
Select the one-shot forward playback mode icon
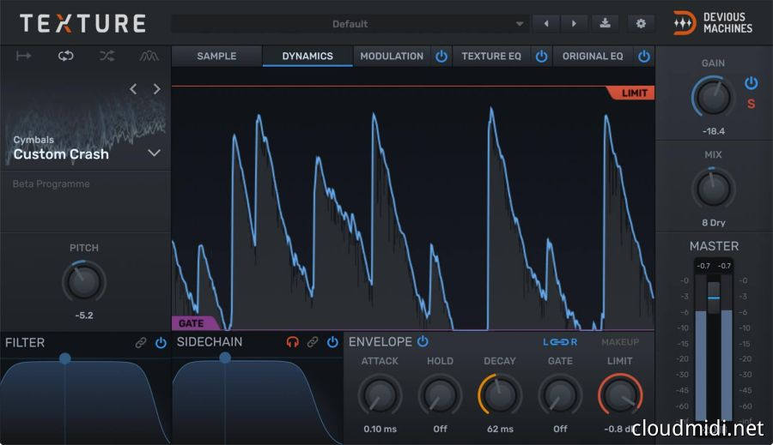(x=23, y=56)
